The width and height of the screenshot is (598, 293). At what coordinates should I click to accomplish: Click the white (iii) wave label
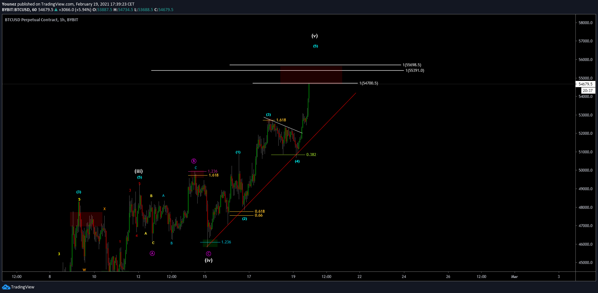[139, 171]
